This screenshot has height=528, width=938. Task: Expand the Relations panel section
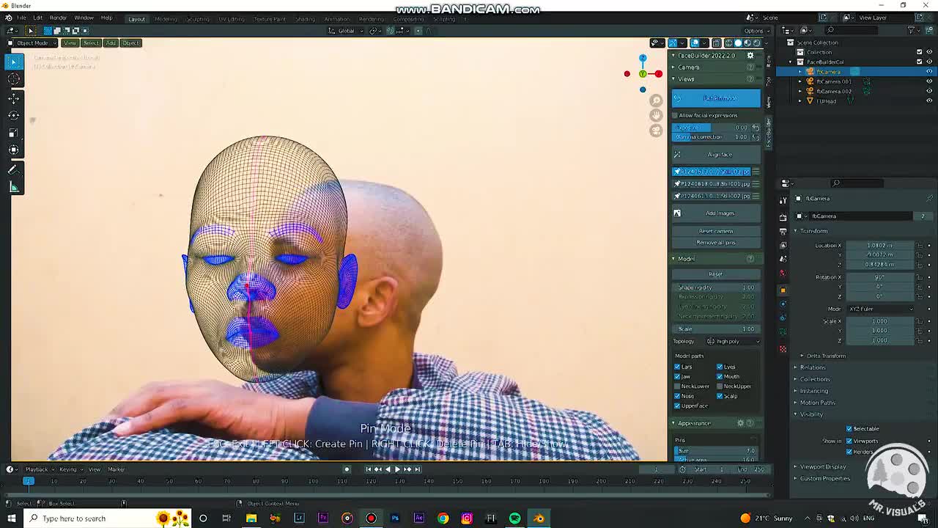click(x=812, y=367)
